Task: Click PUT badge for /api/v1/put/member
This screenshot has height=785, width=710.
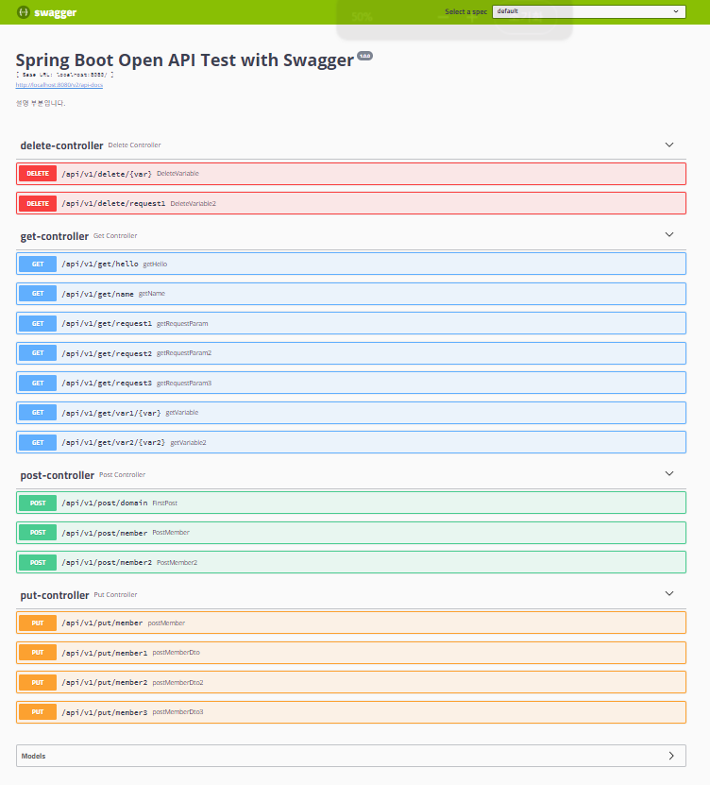Action: click(38, 623)
